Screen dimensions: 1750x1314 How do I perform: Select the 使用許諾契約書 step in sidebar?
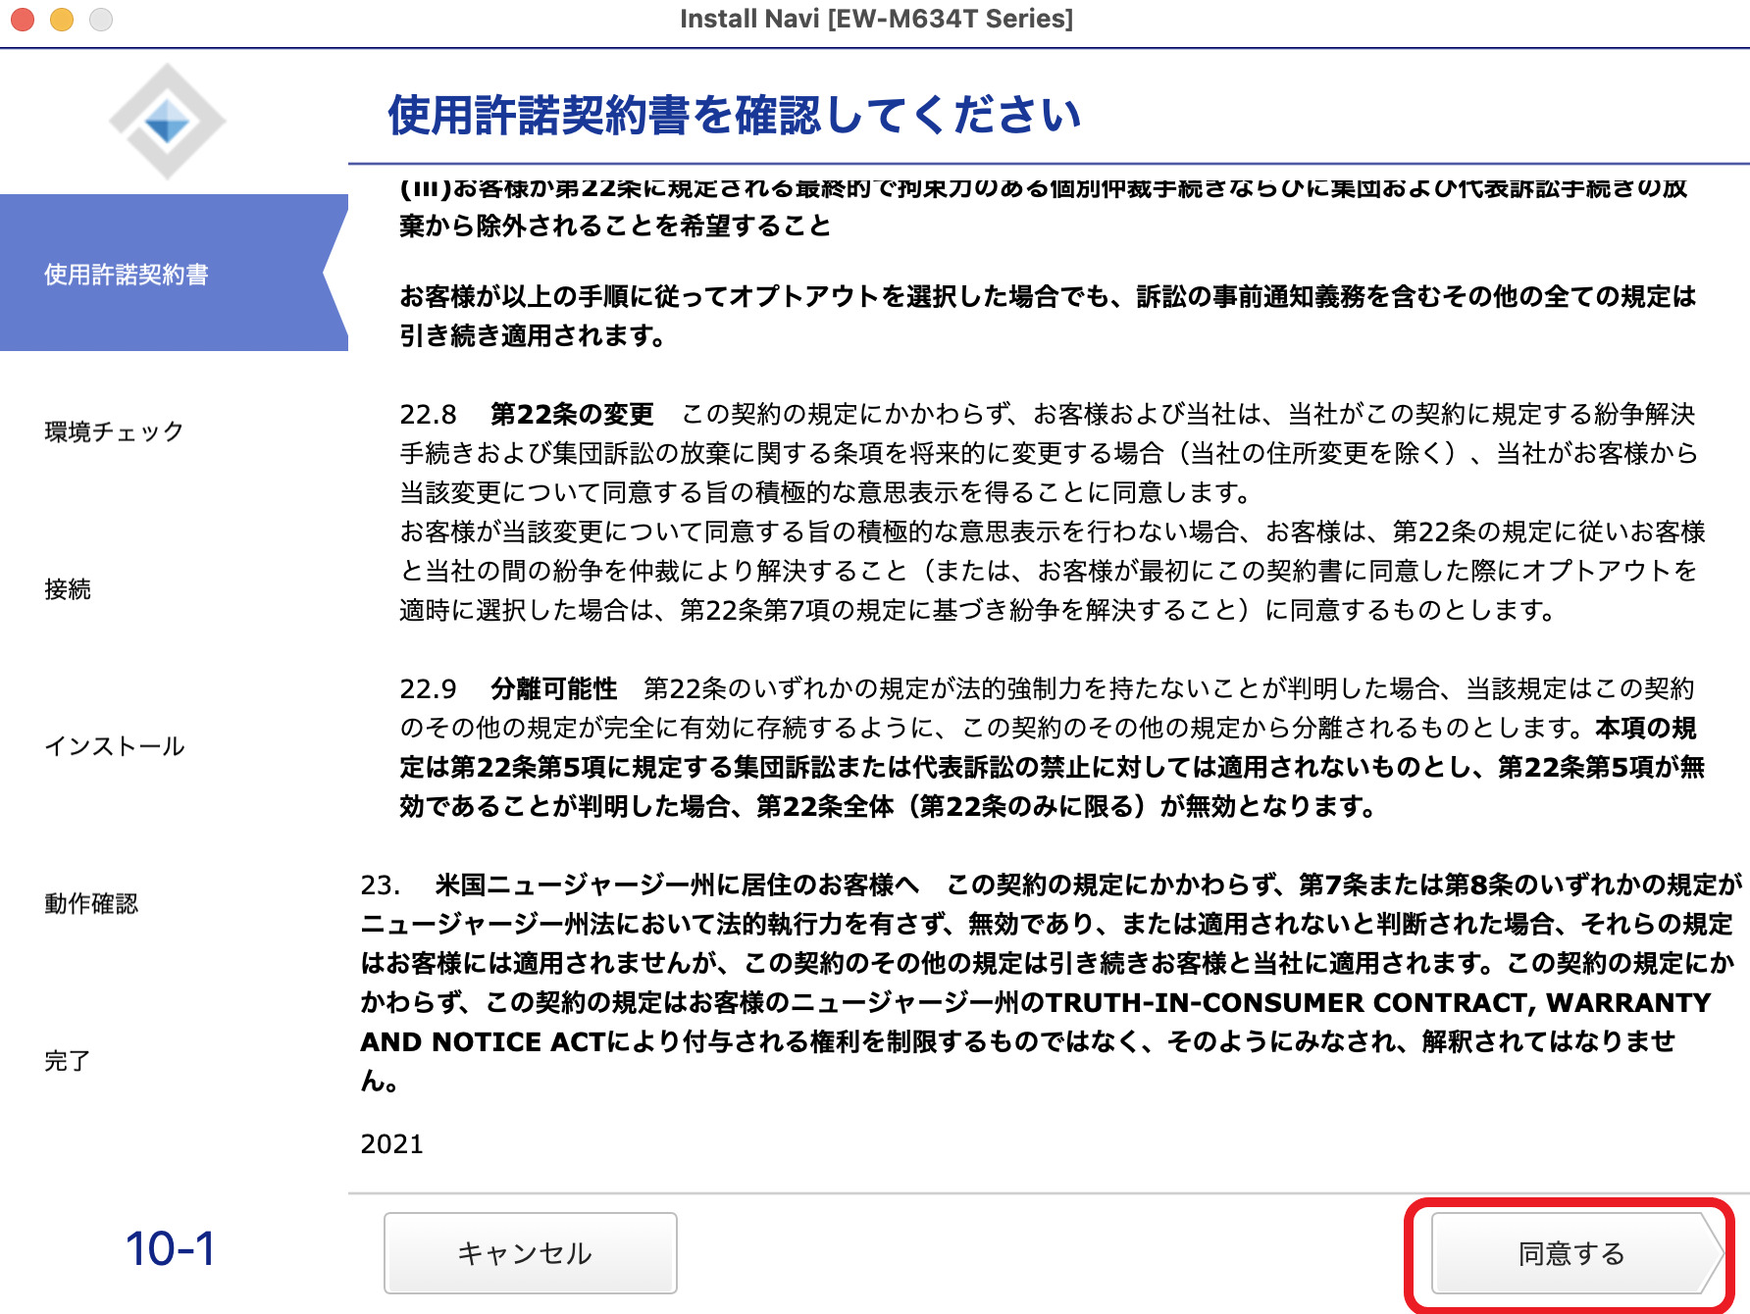[x=127, y=275]
